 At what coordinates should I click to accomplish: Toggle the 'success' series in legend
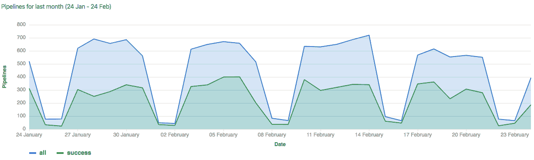(x=74, y=153)
